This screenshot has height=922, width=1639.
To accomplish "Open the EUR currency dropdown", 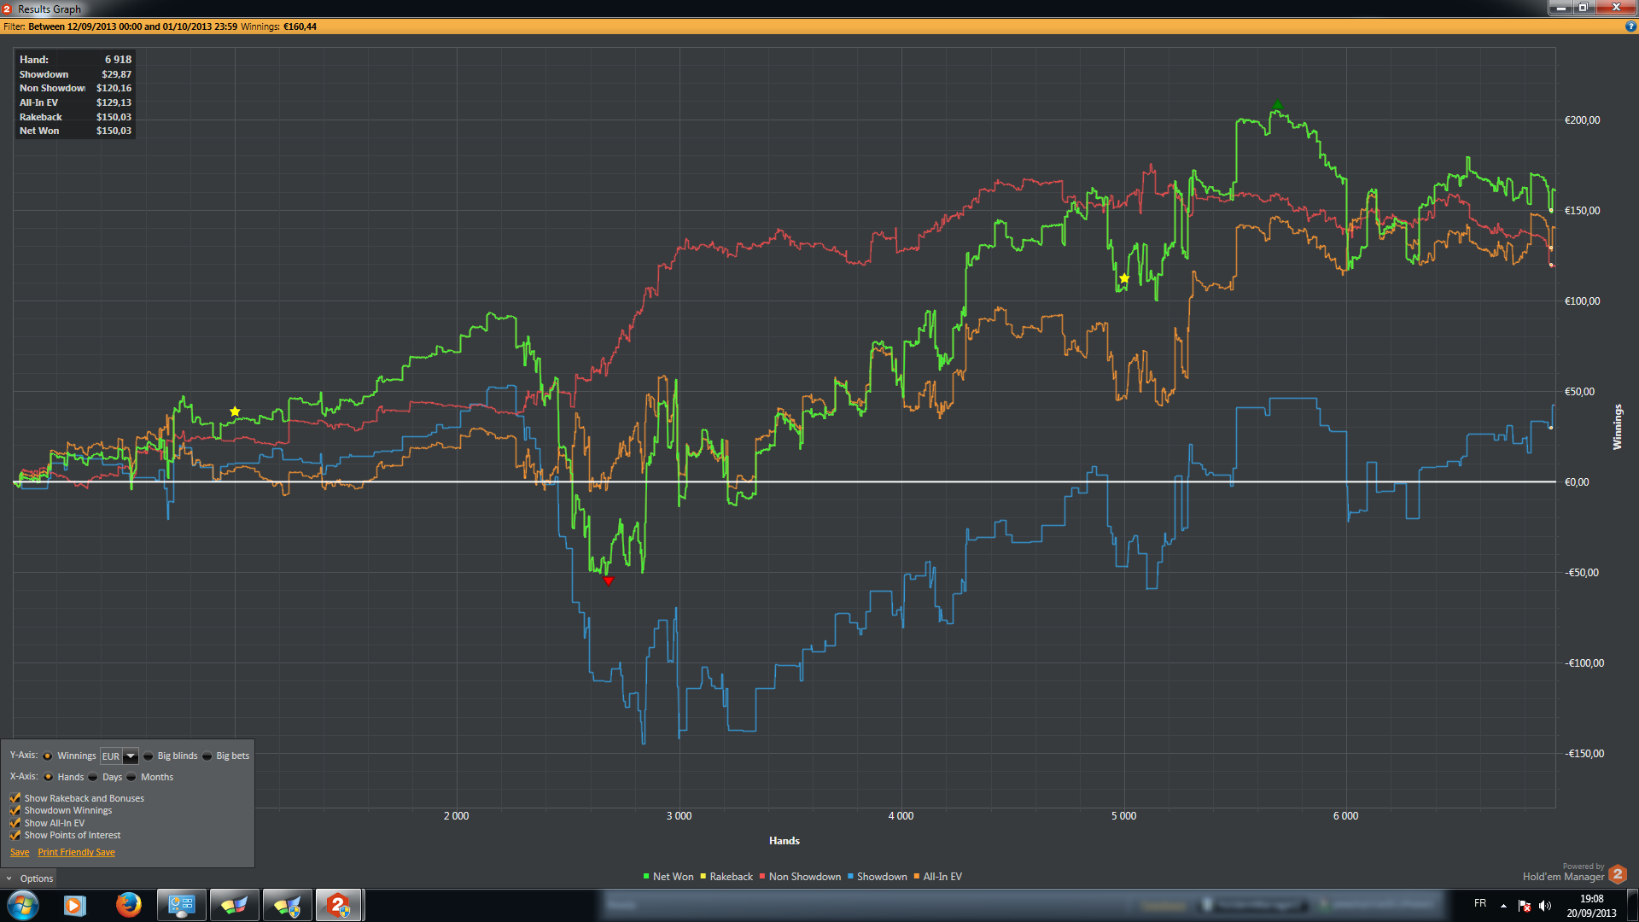I will point(131,756).
